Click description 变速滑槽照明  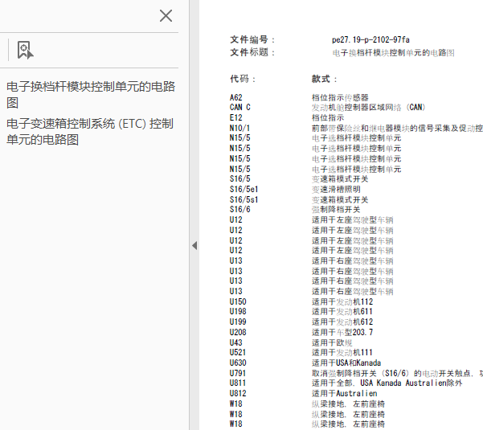[x=336, y=189]
